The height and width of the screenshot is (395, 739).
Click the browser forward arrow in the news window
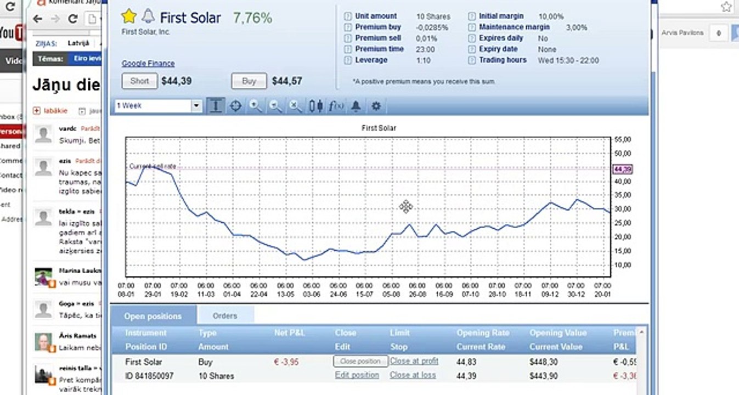tap(55, 19)
